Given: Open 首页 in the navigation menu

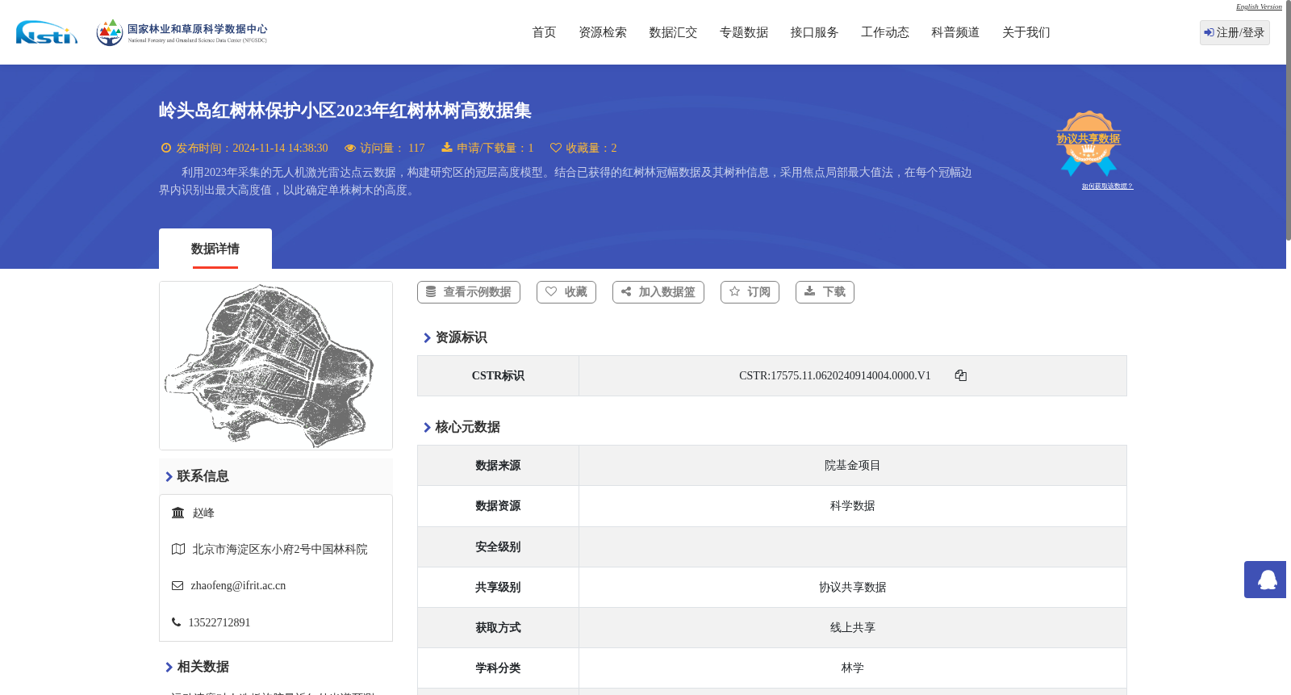Looking at the screenshot, I should (544, 32).
